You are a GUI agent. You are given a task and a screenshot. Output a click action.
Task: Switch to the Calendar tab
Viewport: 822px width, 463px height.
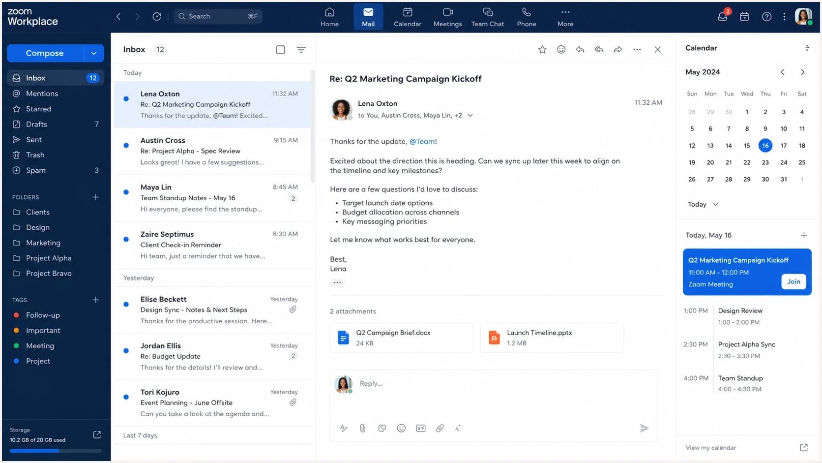(x=408, y=17)
